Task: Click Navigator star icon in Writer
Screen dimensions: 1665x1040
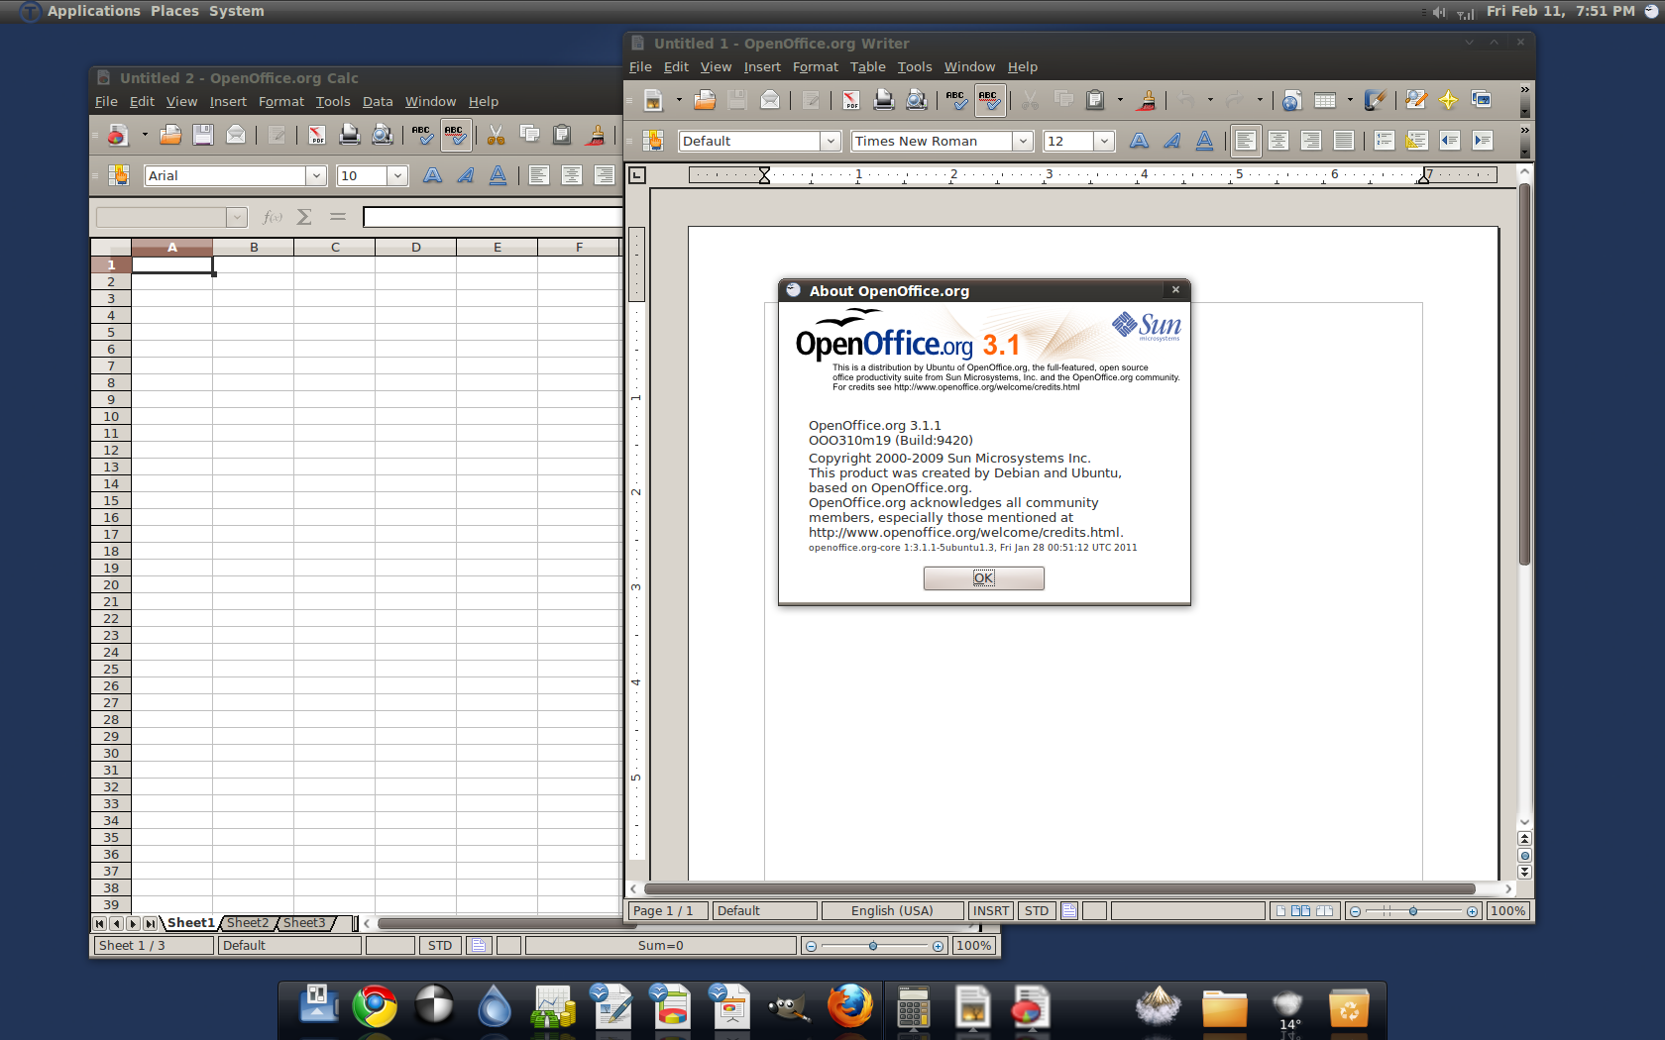Action: (x=1448, y=100)
